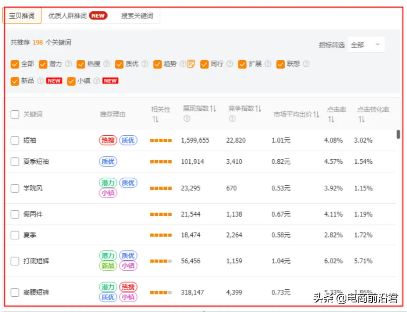The image size is (407, 312).
Task: Sort by 市场平均出价 using its arrow icon
Action: click(x=316, y=114)
